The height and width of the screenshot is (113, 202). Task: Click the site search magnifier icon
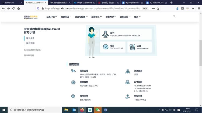(x=174, y=16)
